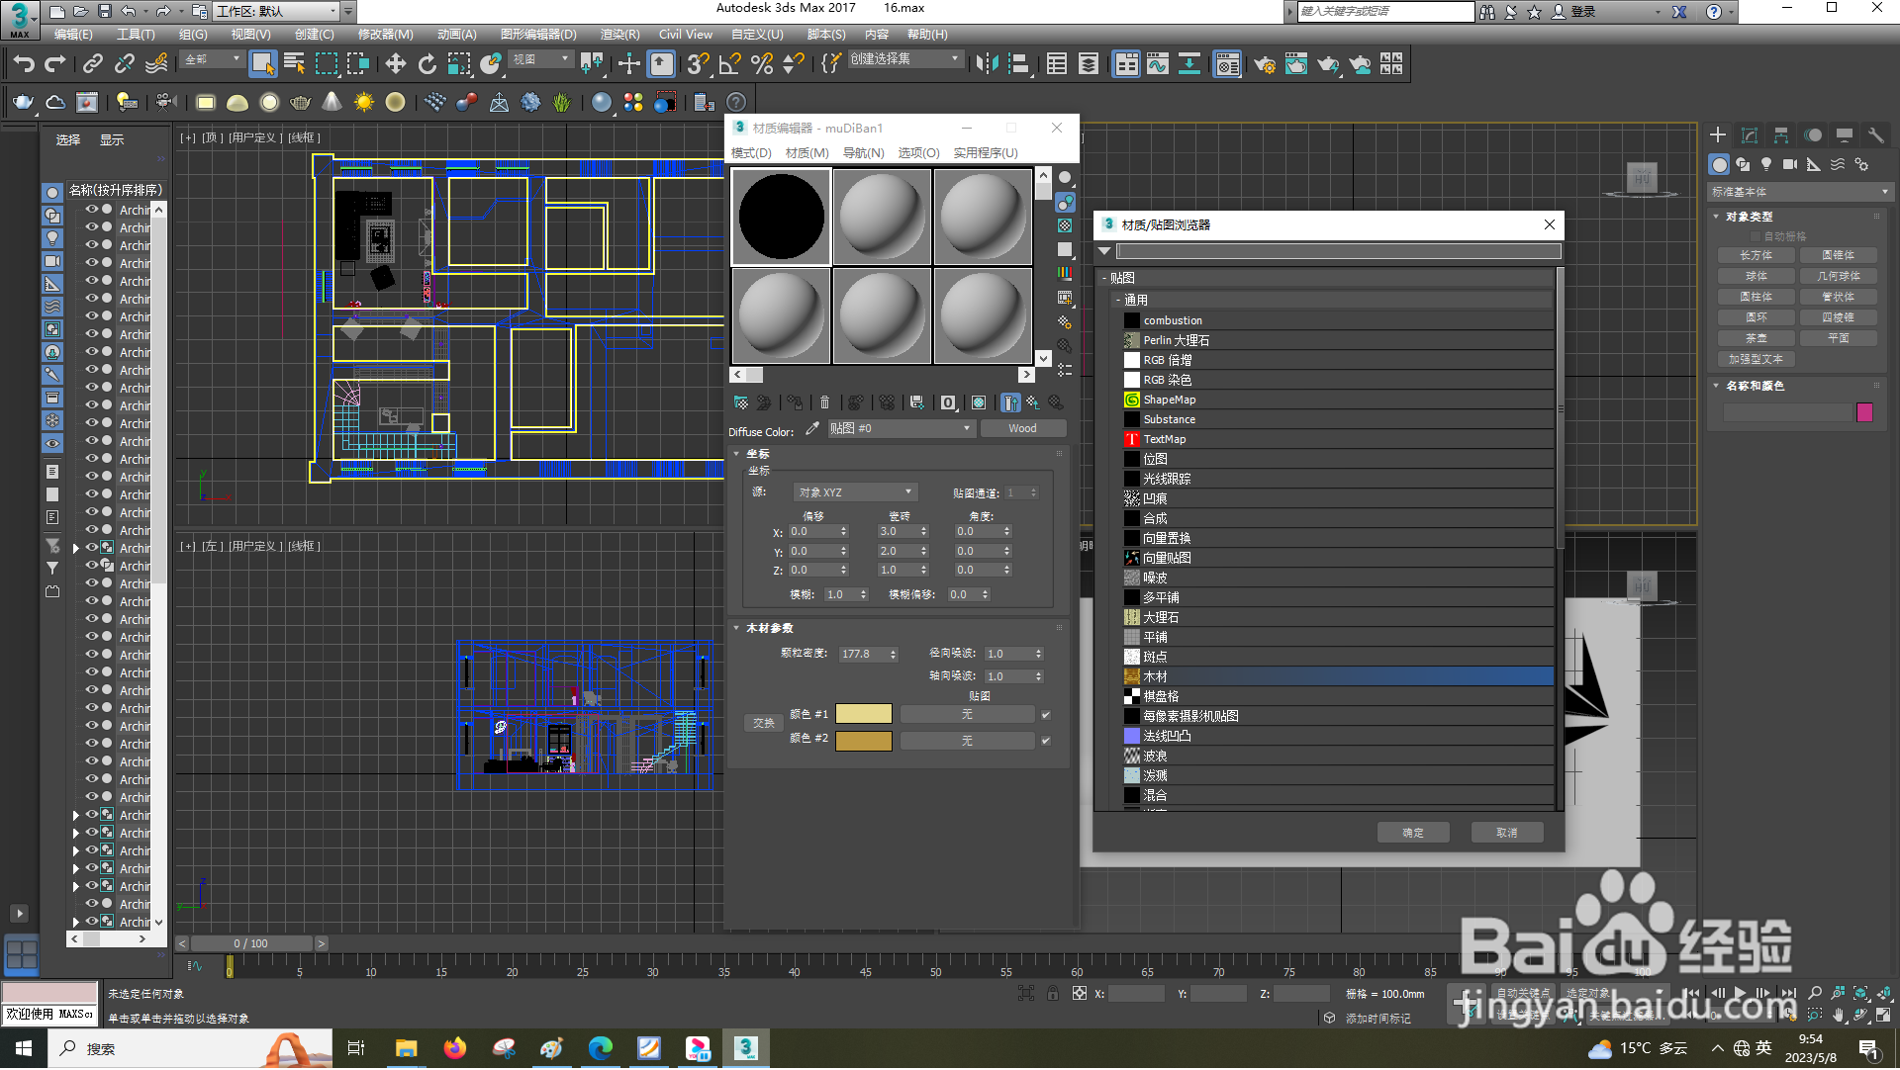Viewport: 1900px width, 1070px height.
Task: Toggle the 3D Snaps icon
Action: [698, 64]
